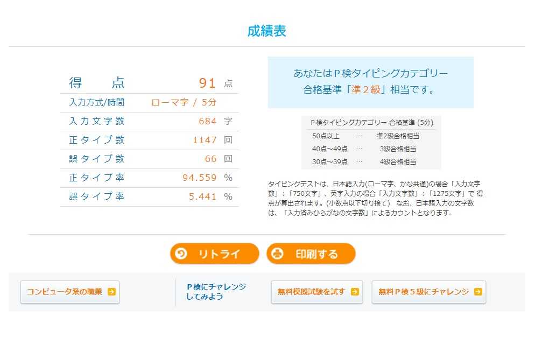This screenshot has height=345, width=556.
Task: Open the コンピュータ系の職業 link
Action: (70, 292)
